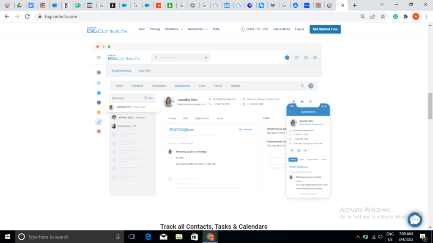The height and width of the screenshot is (243, 433).
Task: Switch to the green k favicon tab
Action: 170,5
